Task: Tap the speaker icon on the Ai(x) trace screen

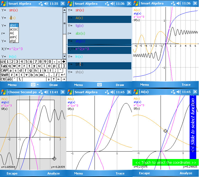Action: (x=179, y=92)
